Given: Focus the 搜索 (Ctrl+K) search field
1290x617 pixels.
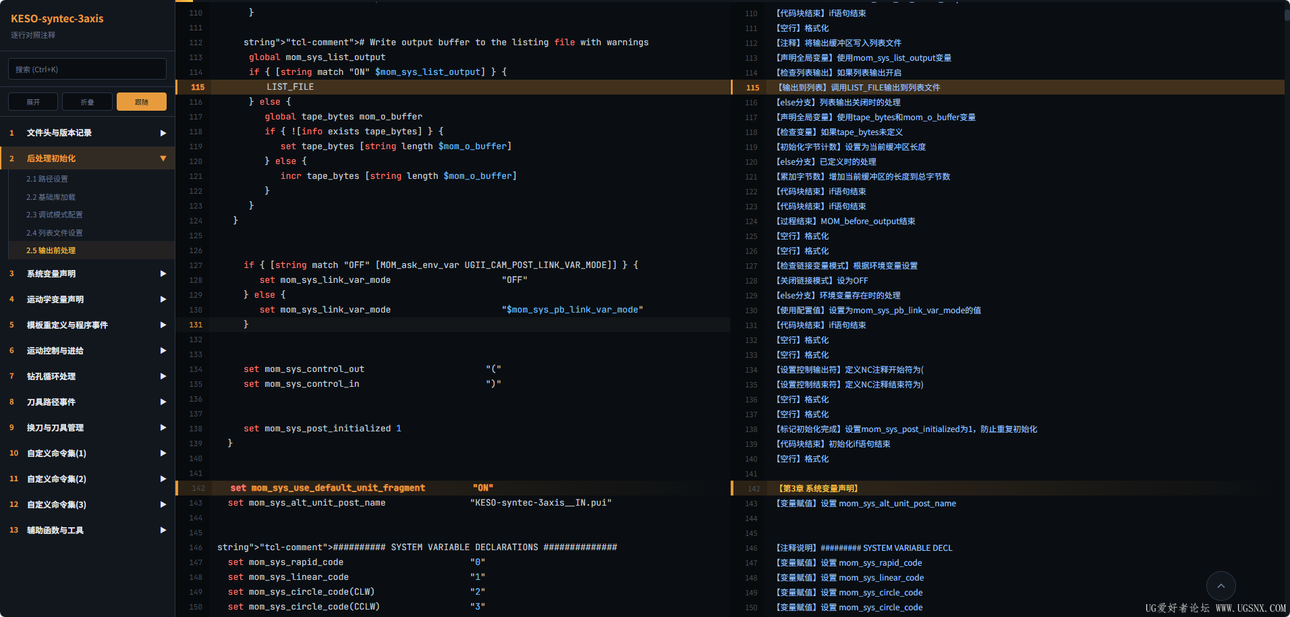Looking at the screenshot, I should point(87,70).
